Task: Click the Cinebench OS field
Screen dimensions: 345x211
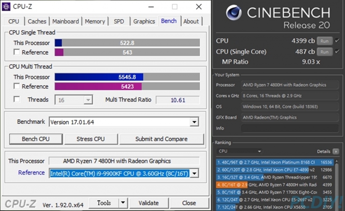Action: click(x=290, y=106)
